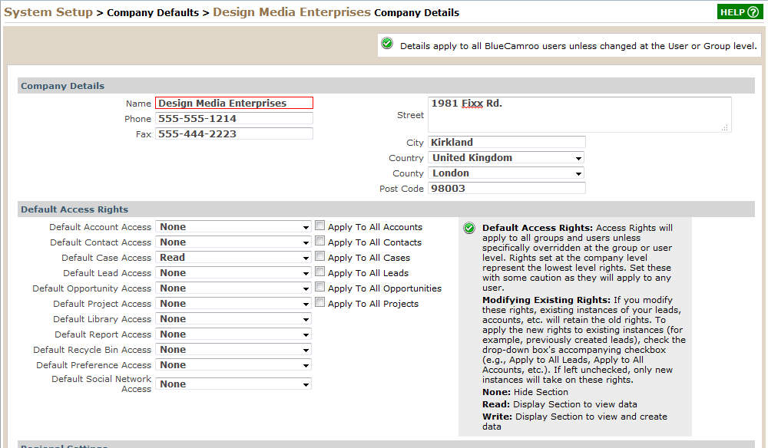This screenshot has height=448, width=768.
Task: Open the Default Opportunity Access dropdown
Action: click(233, 288)
